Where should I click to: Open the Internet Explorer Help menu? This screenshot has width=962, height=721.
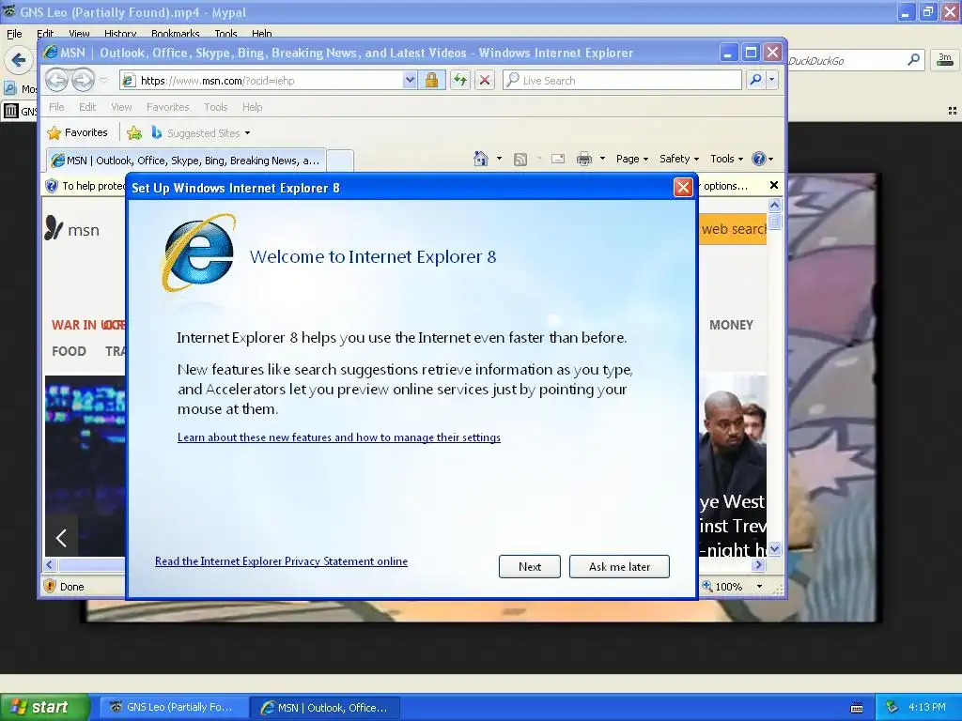click(x=252, y=107)
